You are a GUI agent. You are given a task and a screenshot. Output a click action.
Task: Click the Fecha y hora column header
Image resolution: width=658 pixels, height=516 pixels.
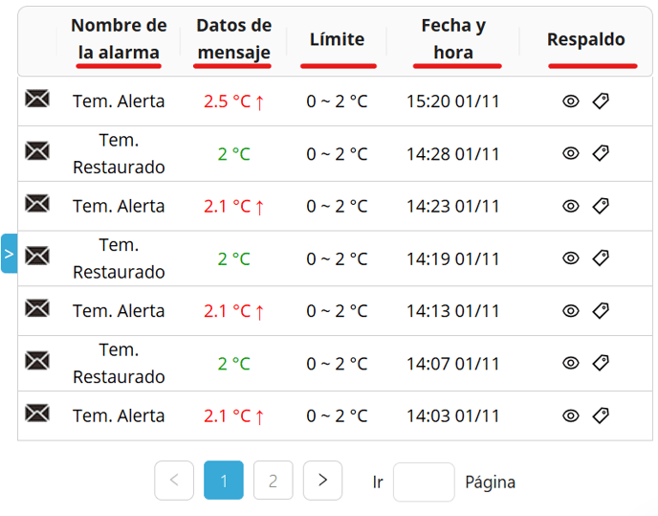point(453,39)
